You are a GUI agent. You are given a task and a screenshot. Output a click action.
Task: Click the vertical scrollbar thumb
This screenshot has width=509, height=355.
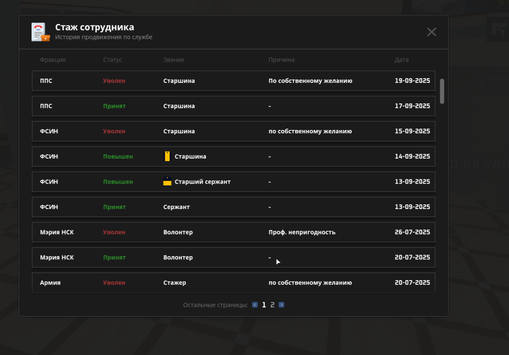442,90
